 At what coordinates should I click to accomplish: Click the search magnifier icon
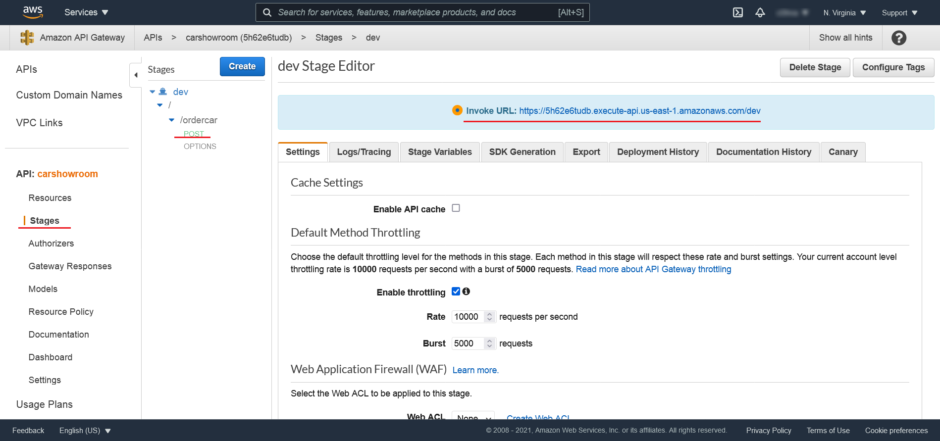(267, 12)
